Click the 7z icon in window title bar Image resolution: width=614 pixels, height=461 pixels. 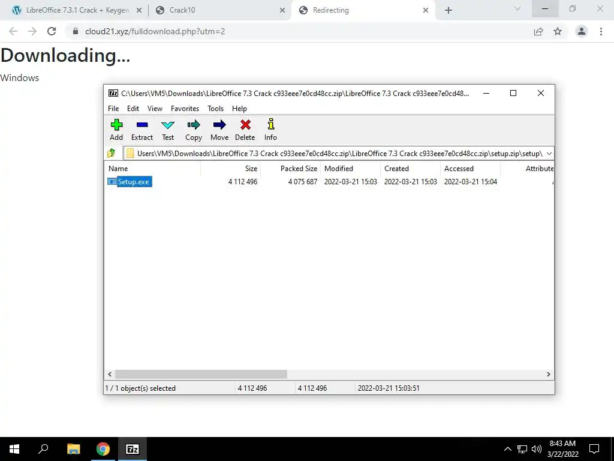pyautogui.click(x=113, y=93)
